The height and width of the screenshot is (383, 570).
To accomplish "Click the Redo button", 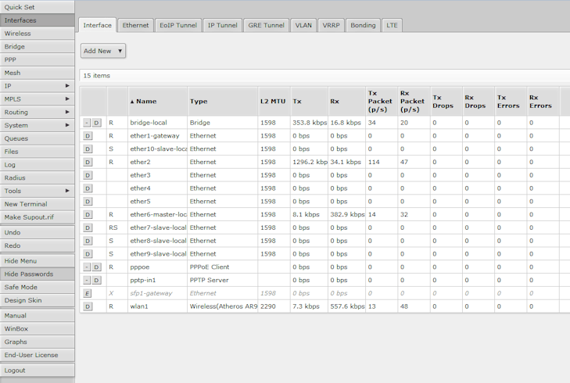I will [37, 245].
